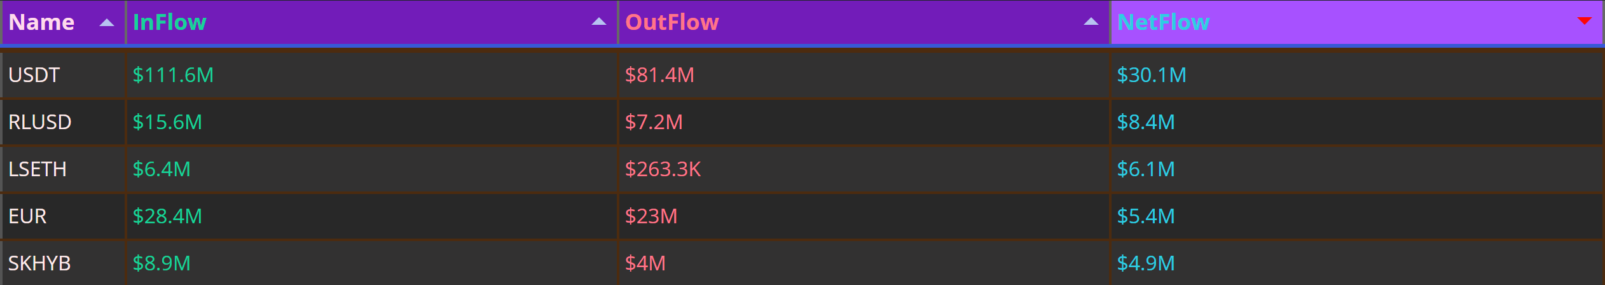Select the NetFlow column header label

click(x=1163, y=22)
